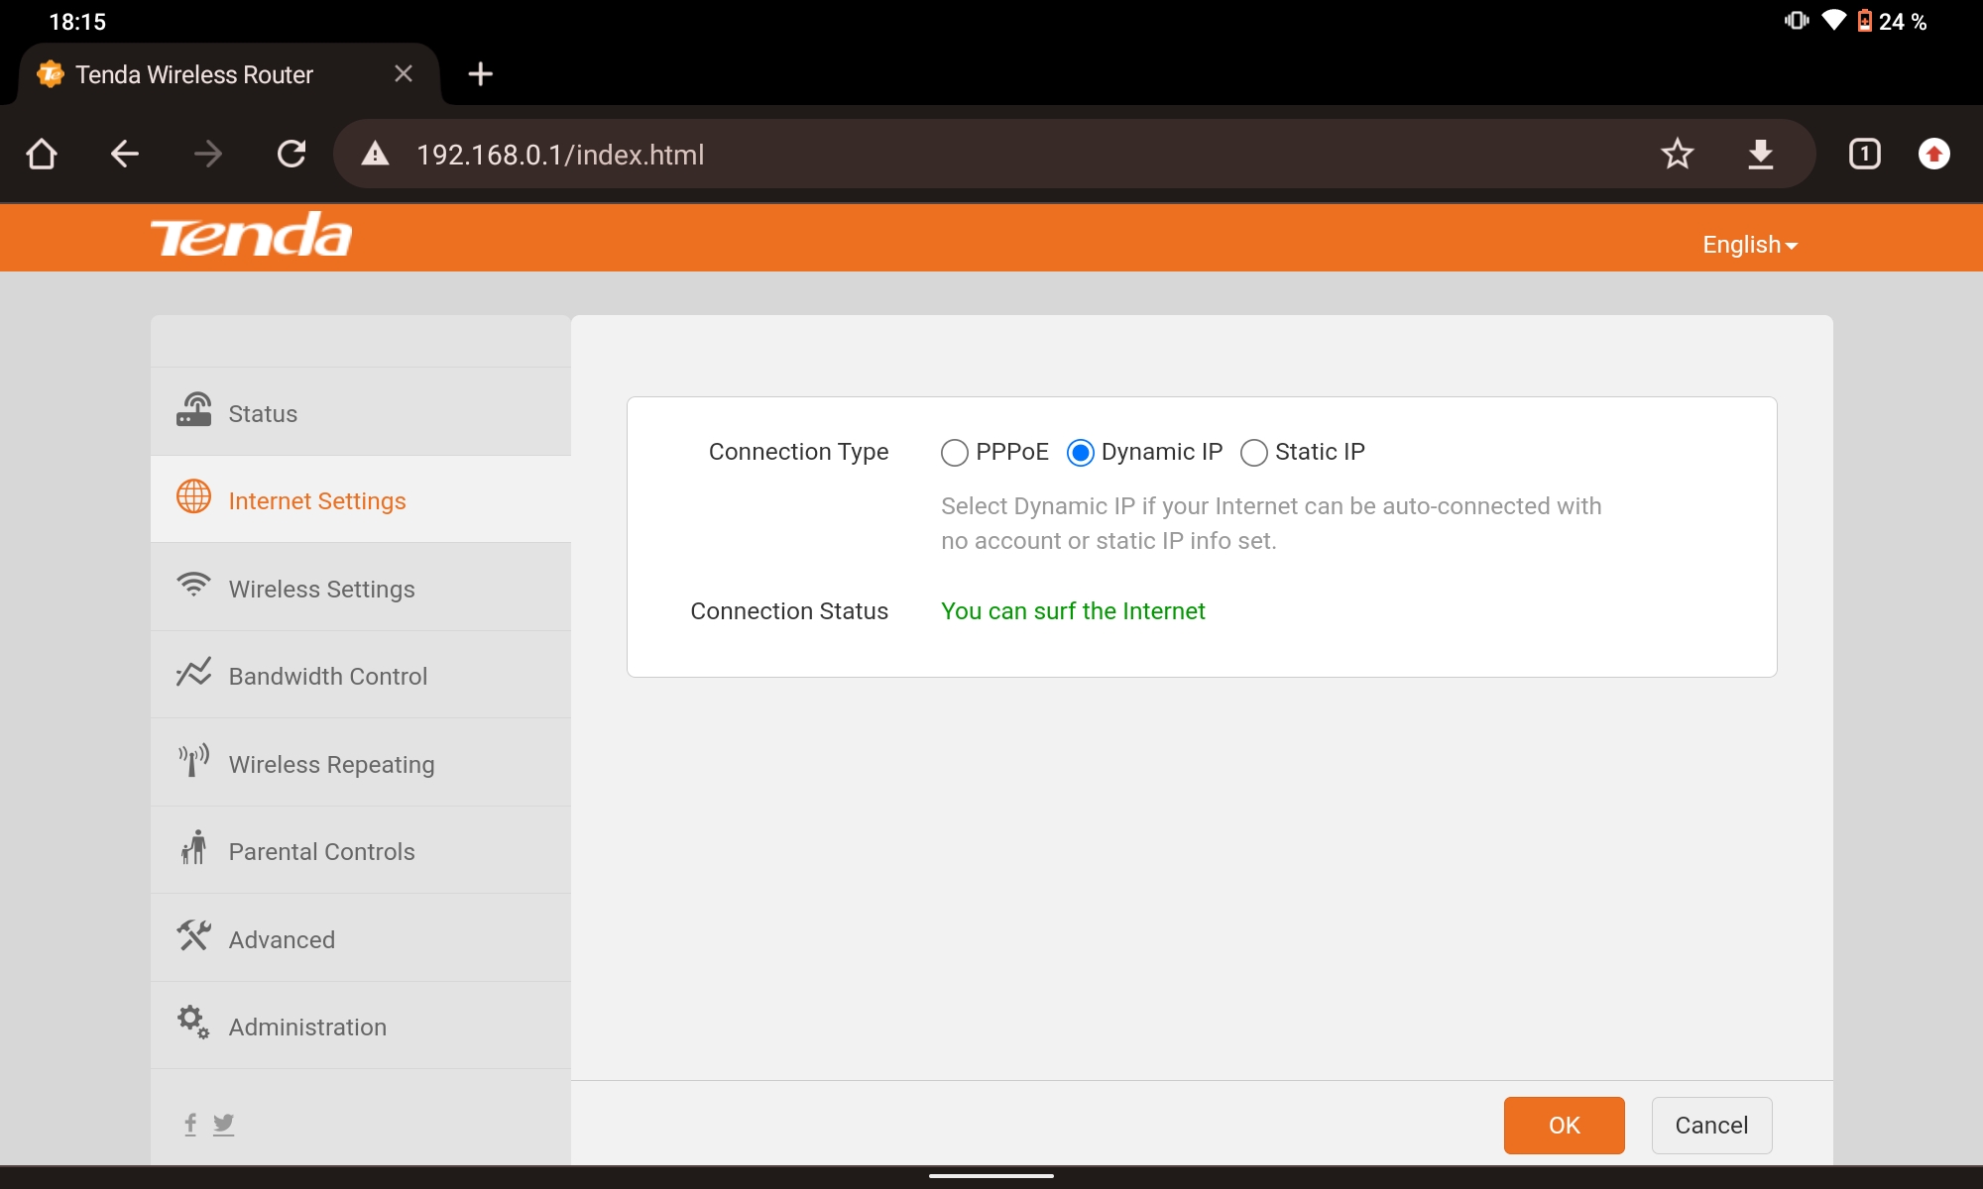This screenshot has height=1189, width=1983.
Task: Select the Dynamic IP radio button
Action: pyautogui.click(x=1080, y=453)
